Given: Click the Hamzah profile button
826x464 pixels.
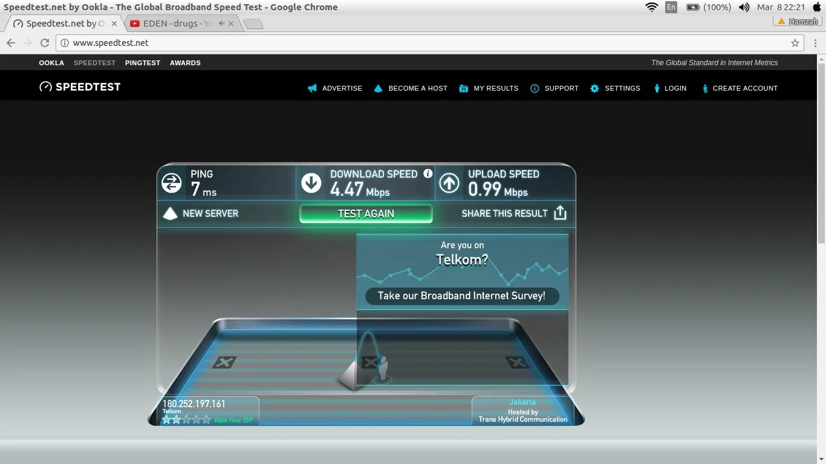Looking at the screenshot, I should coord(798,21).
